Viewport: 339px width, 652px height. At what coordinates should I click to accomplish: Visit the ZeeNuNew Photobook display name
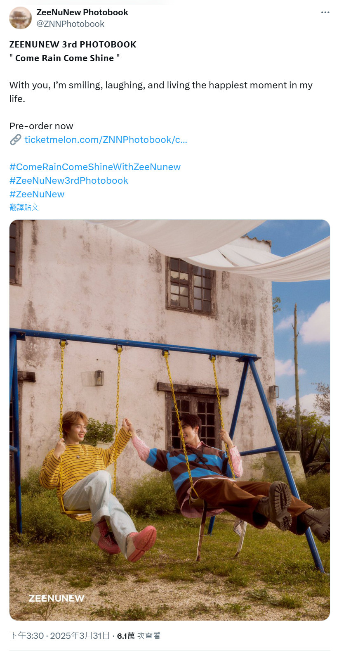pyautogui.click(x=82, y=12)
